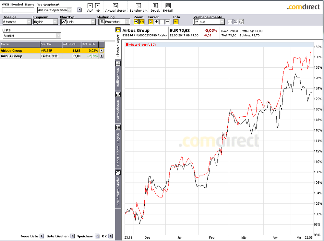Choose the horizontal line cursor tool

coord(167,22)
